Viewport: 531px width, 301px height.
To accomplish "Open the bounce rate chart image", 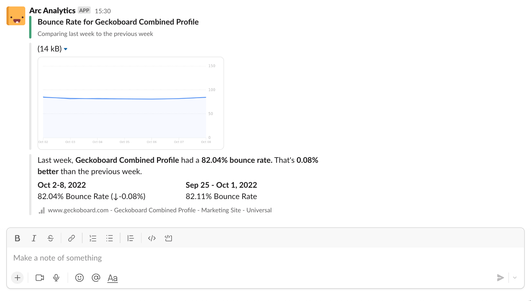I will click(x=130, y=103).
